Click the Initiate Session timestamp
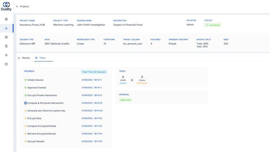Viewport: 270px width, 152px height. click(92, 80)
